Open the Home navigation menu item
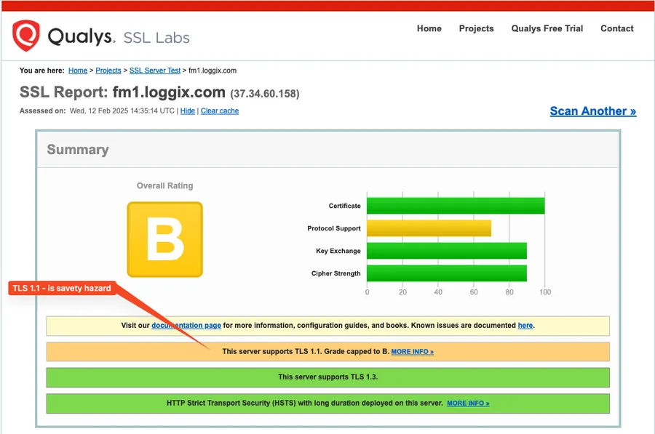 click(429, 28)
